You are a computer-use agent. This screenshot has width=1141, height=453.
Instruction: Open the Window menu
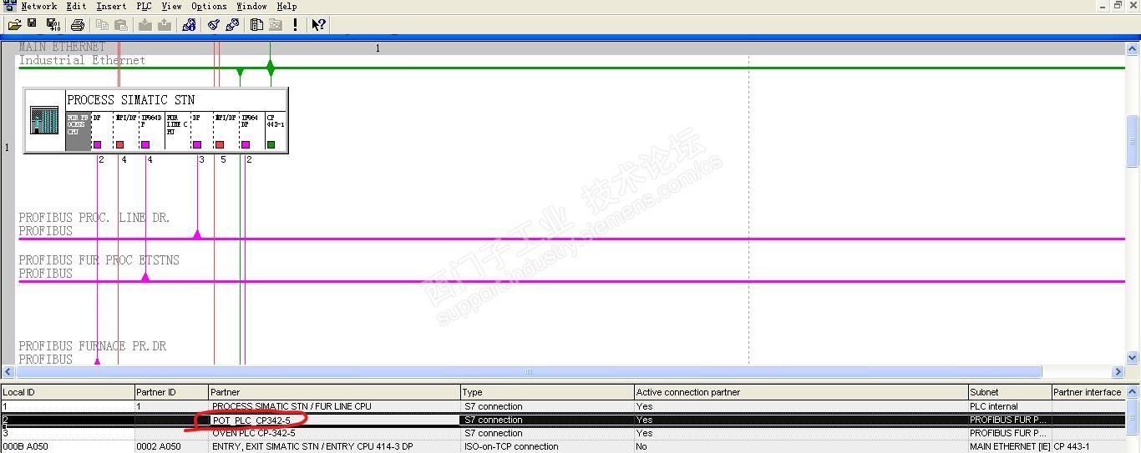251,6
